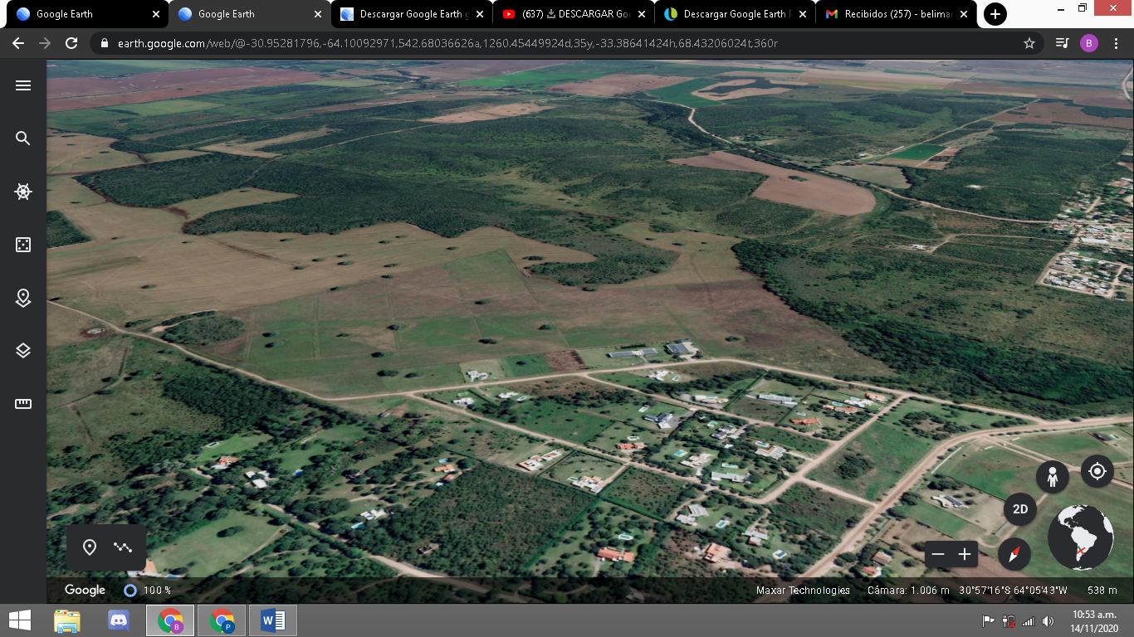The width and height of the screenshot is (1134, 637).
Task: Toggle the 2D view button
Action: point(1020,509)
